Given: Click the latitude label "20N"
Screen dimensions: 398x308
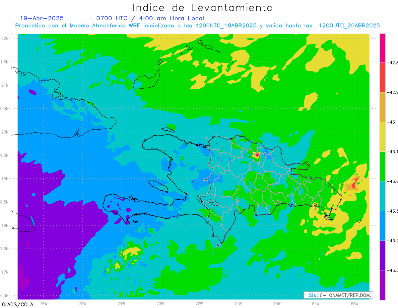Looking at the screenshot, I should pyautogui.click(x=5, y=132).
